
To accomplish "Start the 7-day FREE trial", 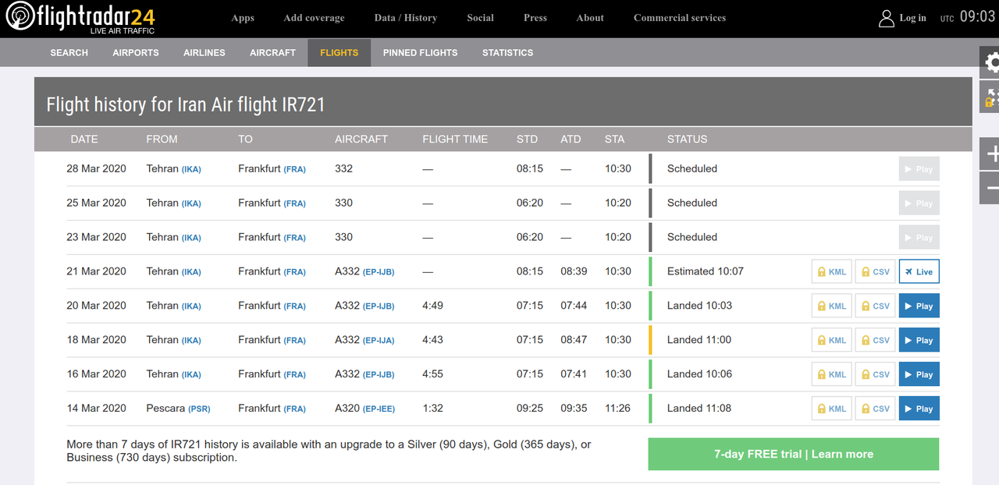I will [x=794, y=454].
